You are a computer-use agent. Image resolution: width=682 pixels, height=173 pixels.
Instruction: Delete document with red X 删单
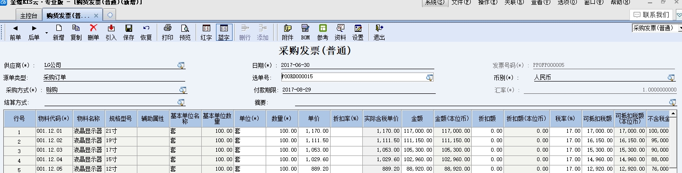93,33
